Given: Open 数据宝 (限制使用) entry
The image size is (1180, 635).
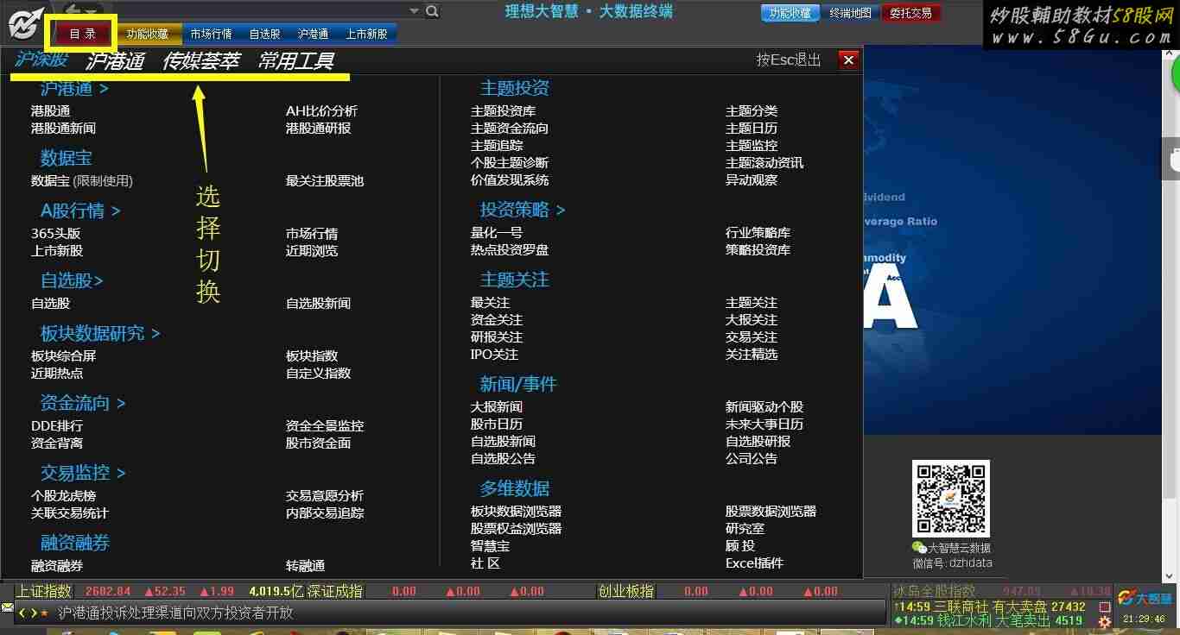Looking at the screenshot, I should (x=82, y=181).
